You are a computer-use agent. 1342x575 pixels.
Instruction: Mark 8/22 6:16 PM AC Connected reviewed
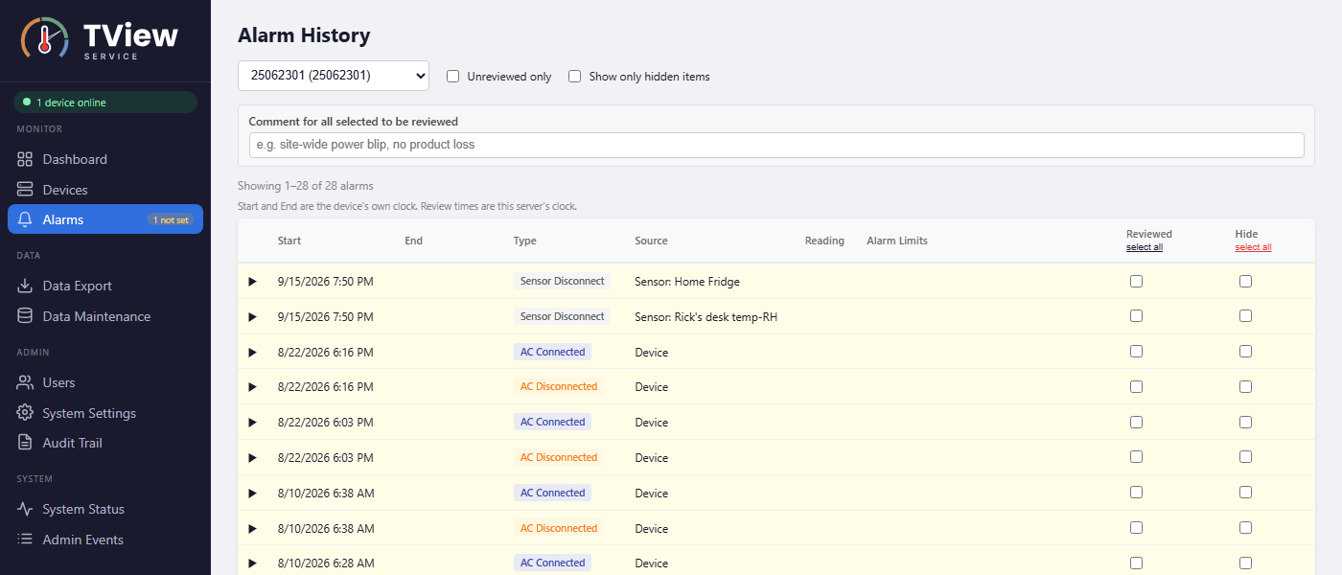pyautogui.click(x=1136, y=352)
